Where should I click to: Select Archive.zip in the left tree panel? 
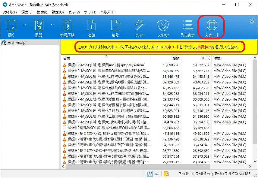click(x=17, y=43)
